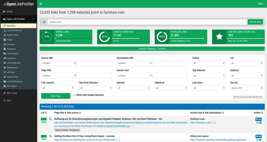Click the 5.5% unique links circle chart
The height and width of the screenshot is (142, 267).
click(47, 37)
